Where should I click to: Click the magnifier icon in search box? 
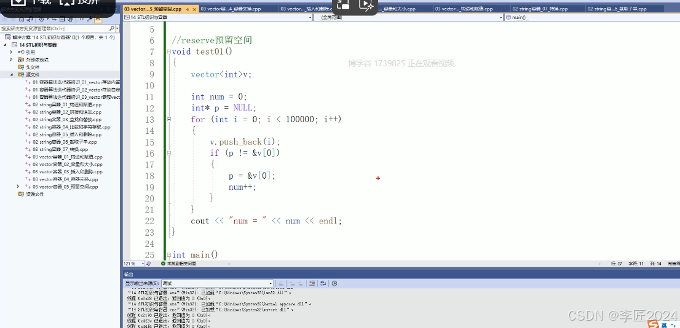click(x=111, y=28)
